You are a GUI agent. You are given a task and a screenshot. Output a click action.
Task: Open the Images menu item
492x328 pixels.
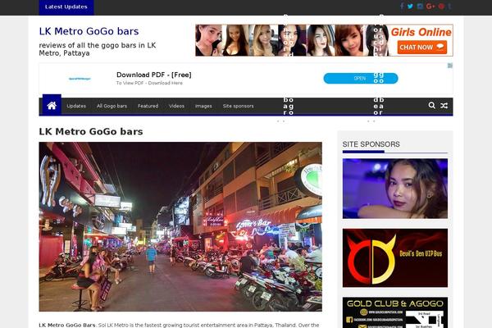pyautogui.click(x=203, y=106)
